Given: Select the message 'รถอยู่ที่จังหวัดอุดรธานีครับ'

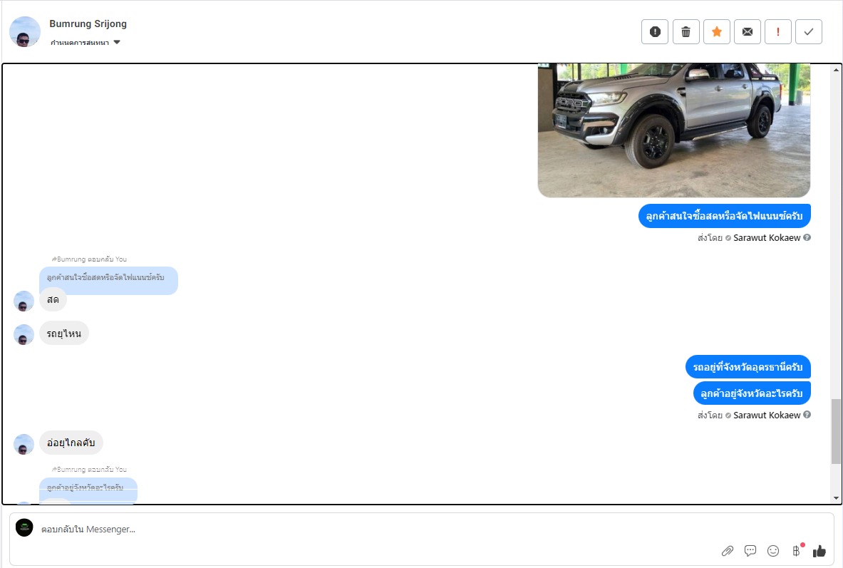Looking at the screenshot, I should 748,367.
